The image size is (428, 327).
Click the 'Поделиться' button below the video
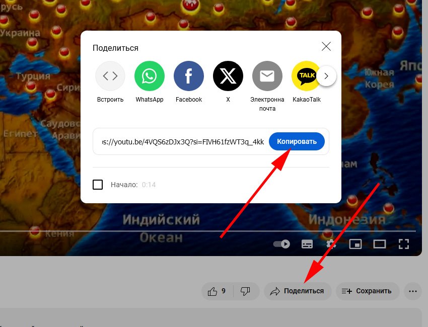[x=297, y=291]
